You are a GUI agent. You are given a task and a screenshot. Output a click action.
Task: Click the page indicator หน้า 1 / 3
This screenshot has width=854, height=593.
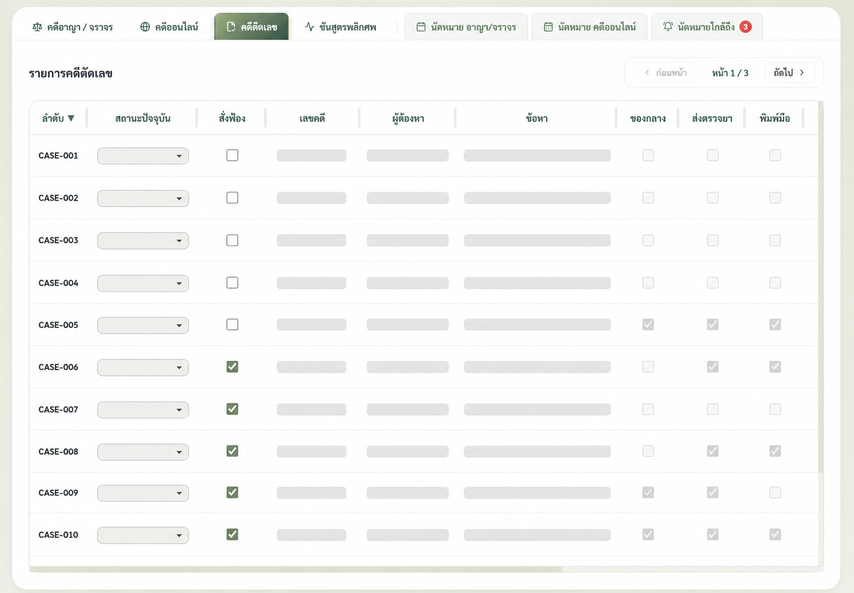point(730,73)
